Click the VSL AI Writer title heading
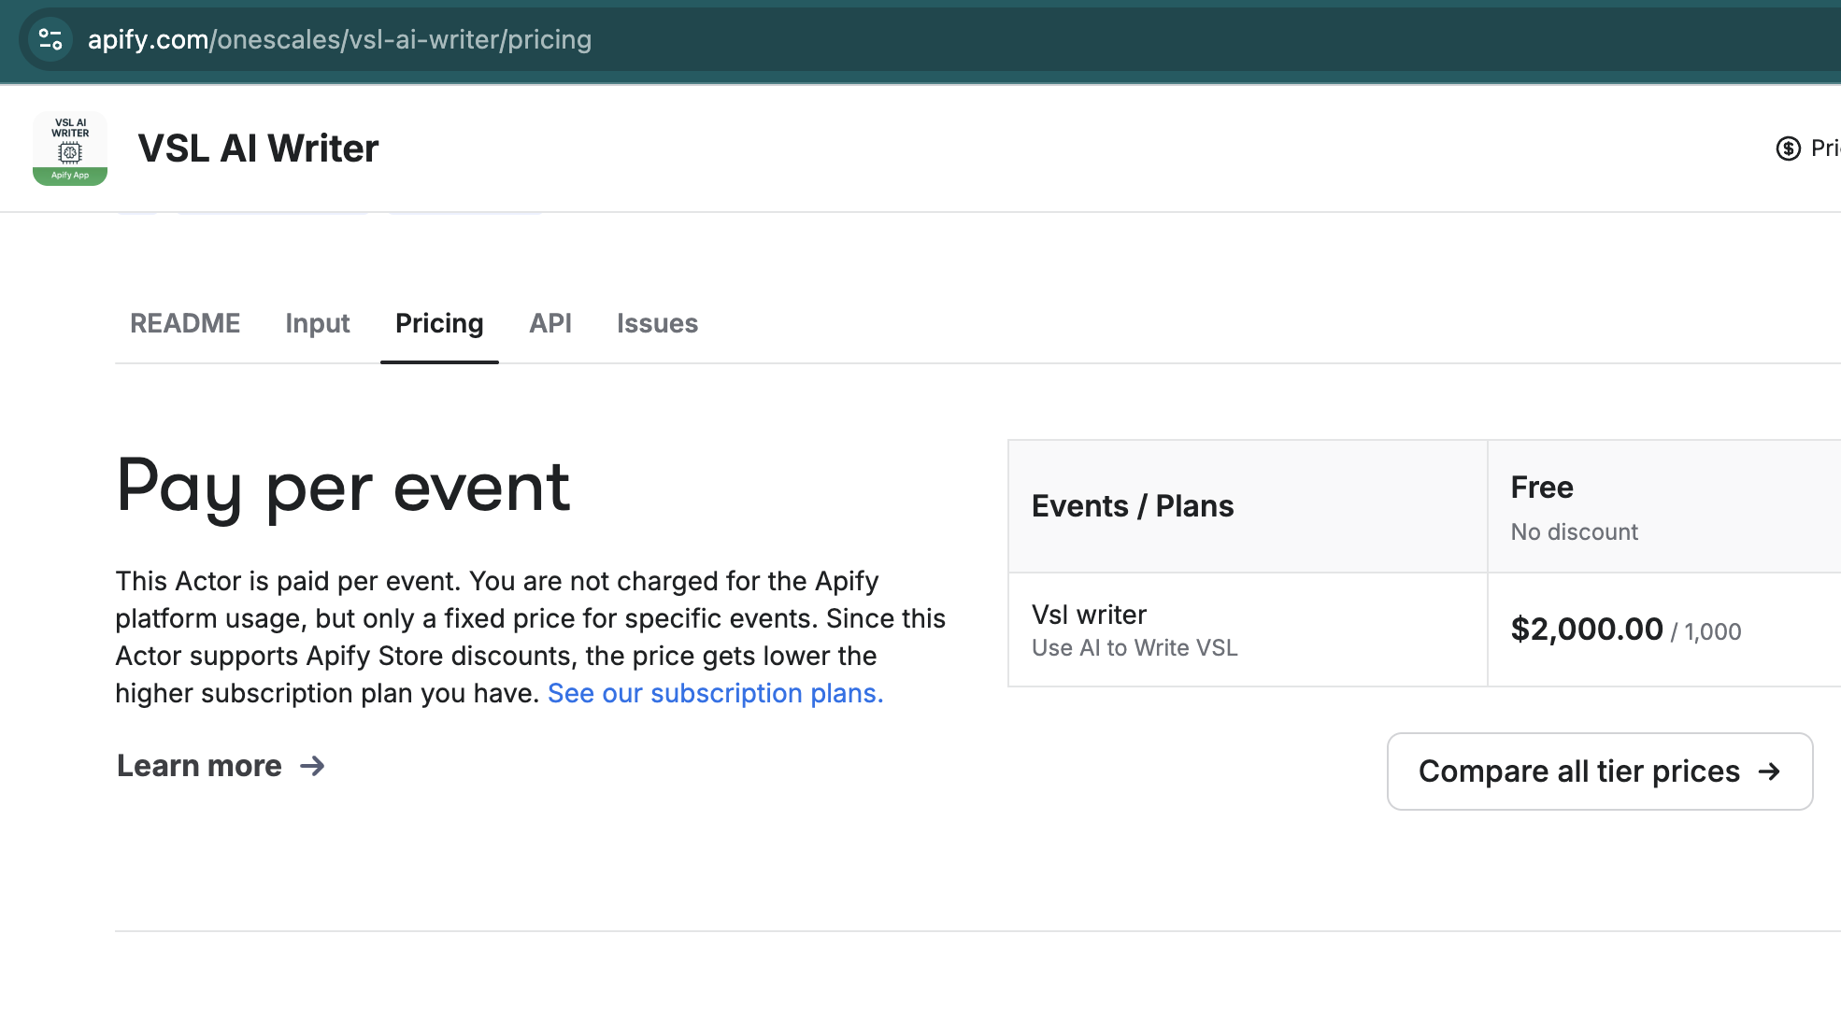 pos(258,149)
